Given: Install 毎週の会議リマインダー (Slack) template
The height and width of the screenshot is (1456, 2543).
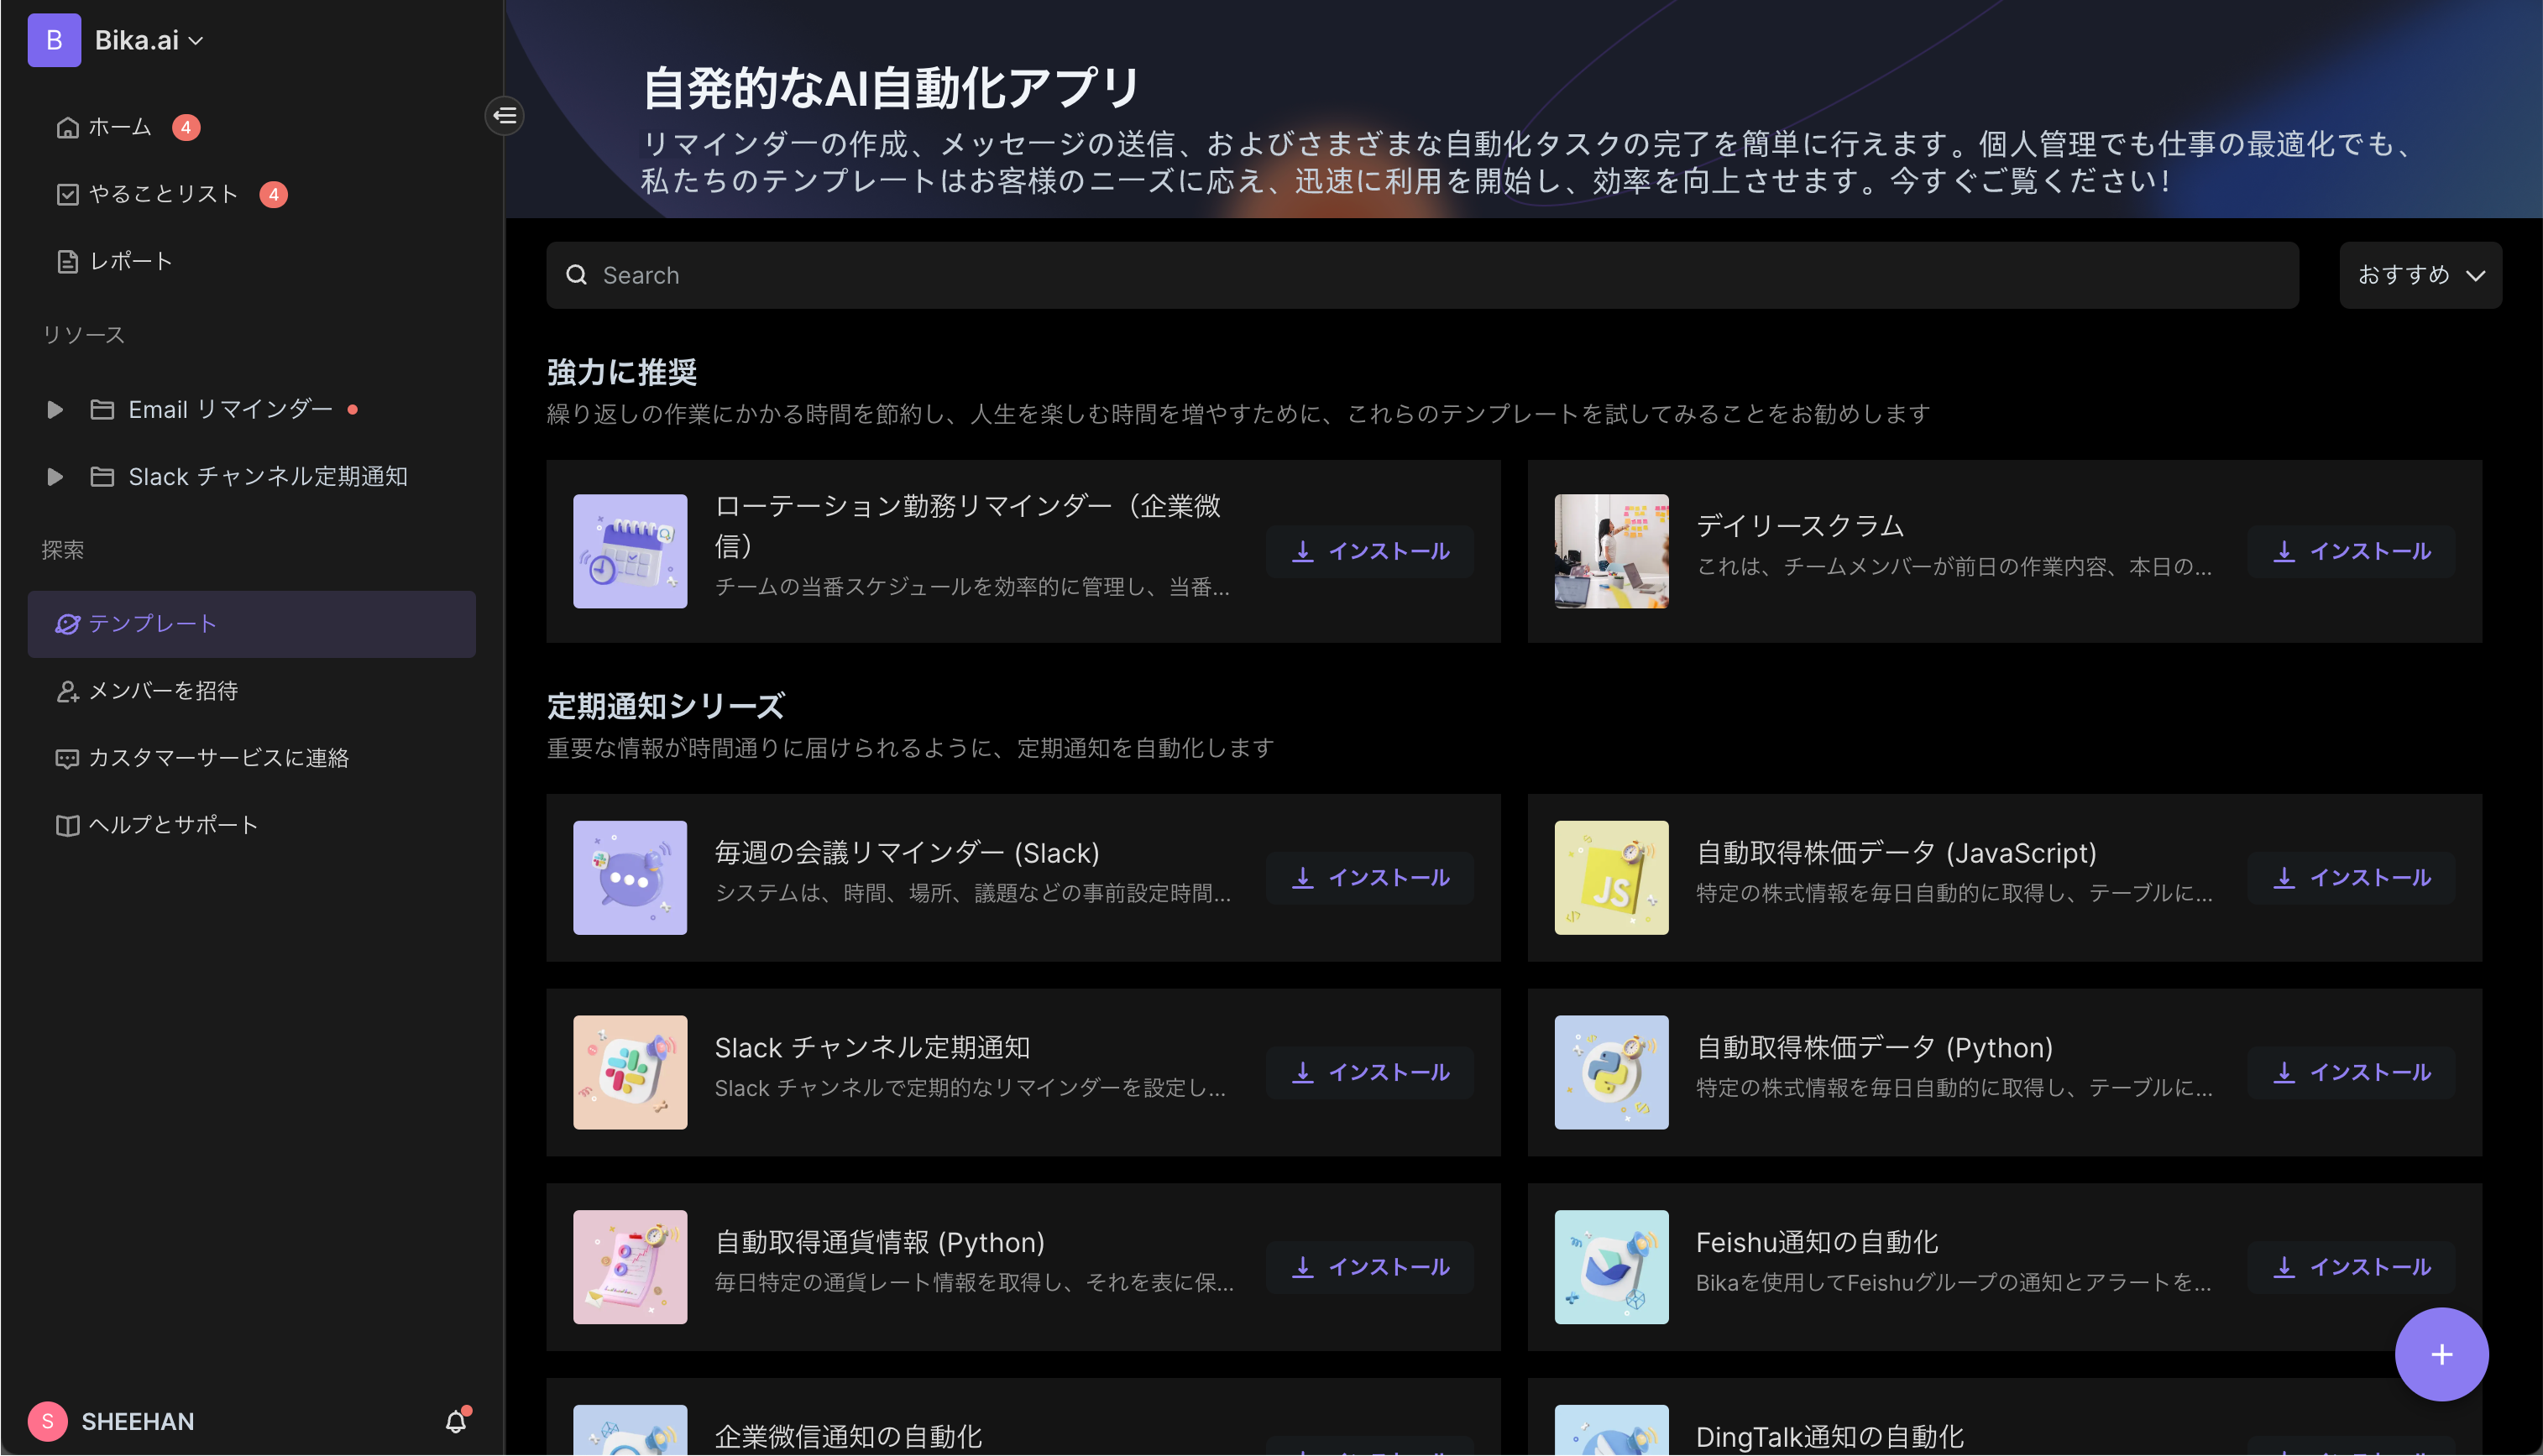Looking at the screenshot, I should (x=1369, y=878).
